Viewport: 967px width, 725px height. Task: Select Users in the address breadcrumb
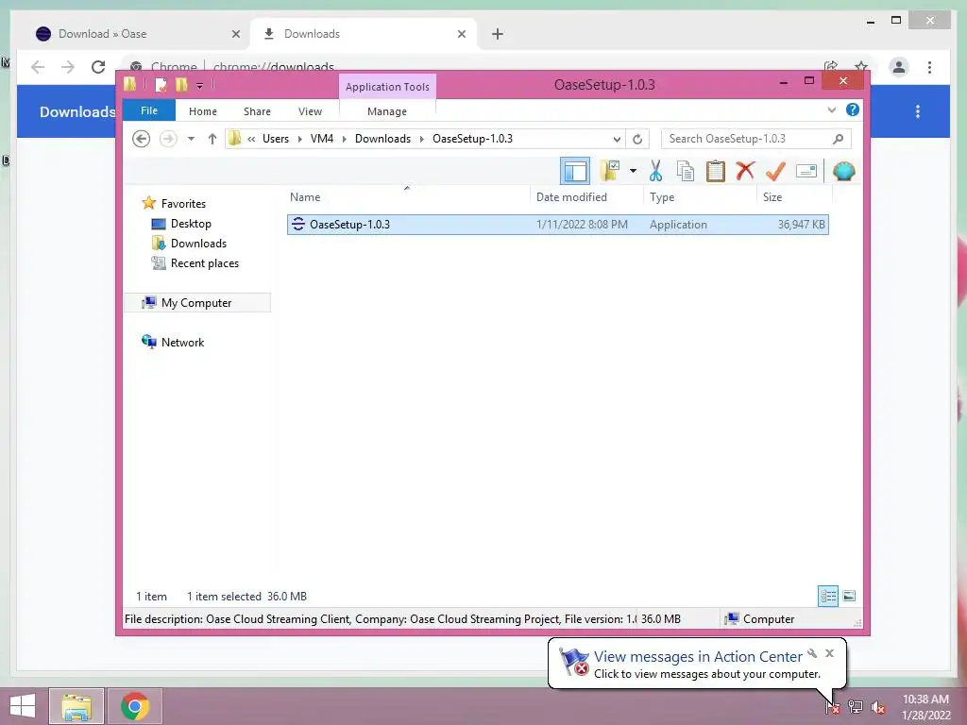276,139
